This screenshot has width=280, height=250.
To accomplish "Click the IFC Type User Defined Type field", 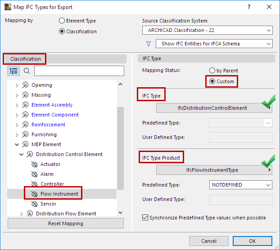I will pos(241,137).
